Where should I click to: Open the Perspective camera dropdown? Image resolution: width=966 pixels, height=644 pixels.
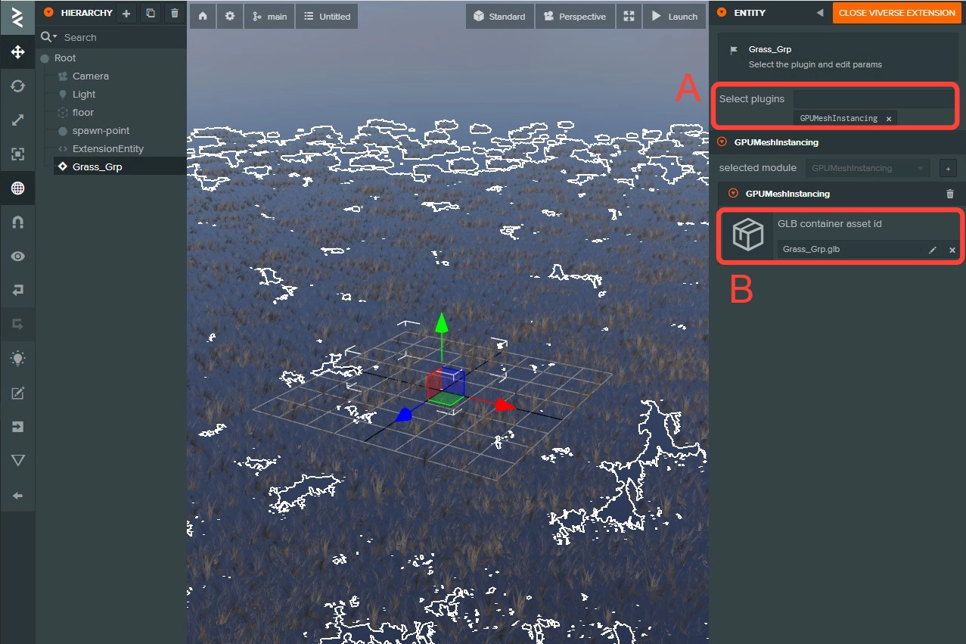coord(574,16)
